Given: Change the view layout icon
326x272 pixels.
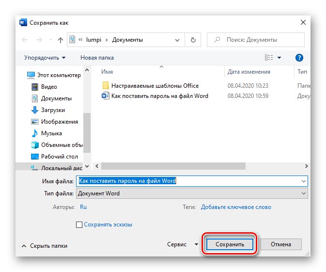Looking at the screenshot, I should [x=269, y=57].
